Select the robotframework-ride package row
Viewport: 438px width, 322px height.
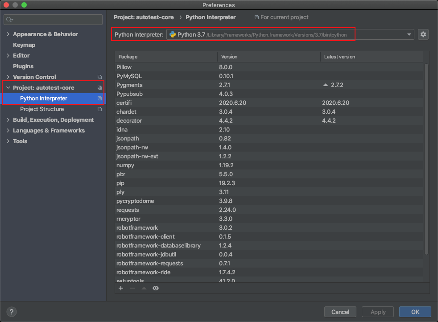click(269, 272)
